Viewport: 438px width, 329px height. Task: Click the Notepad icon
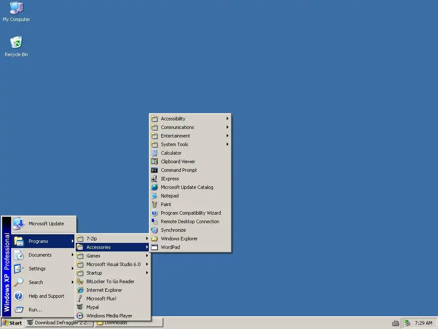tap(154, 196)
